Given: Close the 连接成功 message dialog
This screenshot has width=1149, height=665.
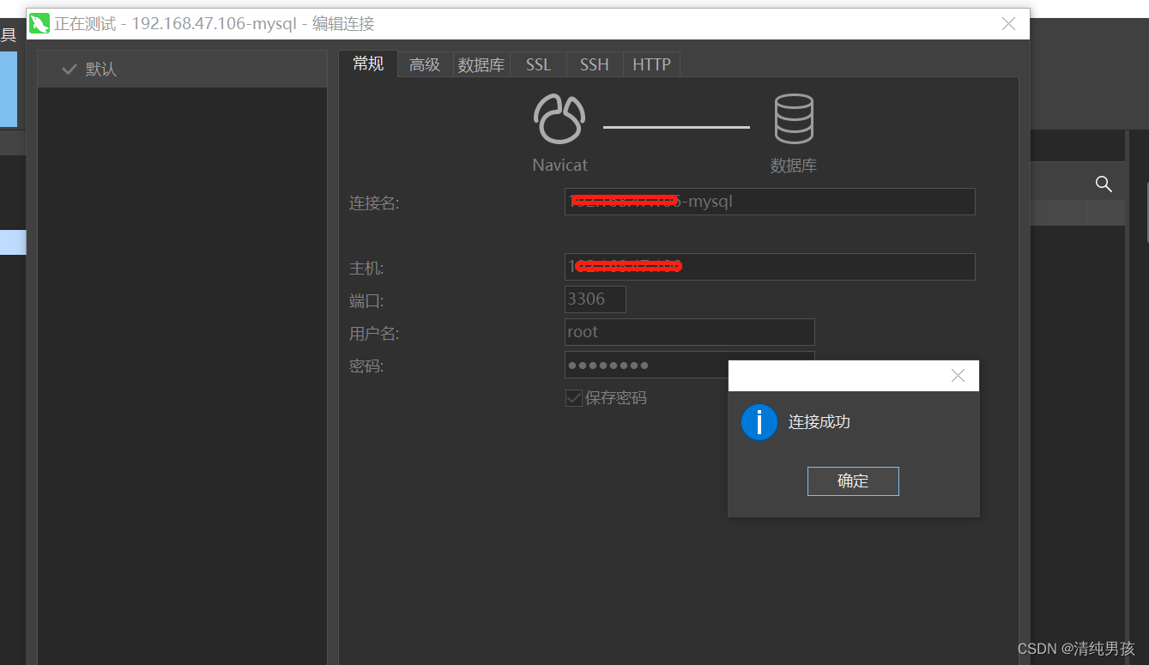Looking at the screenshot, I should click(959, 376).
